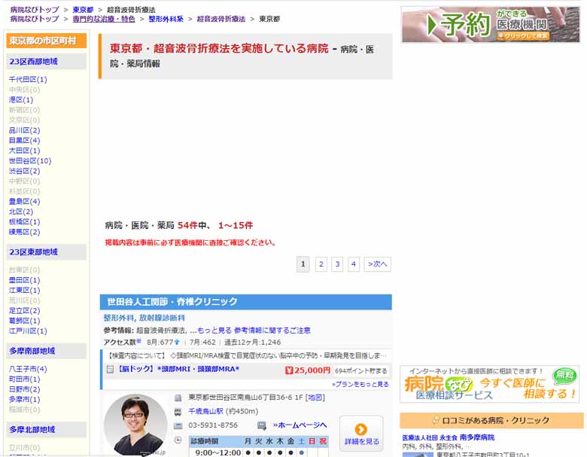Click the plan document icon beside 脳ドック
This screenshot has width=587, height=457.
pyautogui.click(x=109, y=370)
